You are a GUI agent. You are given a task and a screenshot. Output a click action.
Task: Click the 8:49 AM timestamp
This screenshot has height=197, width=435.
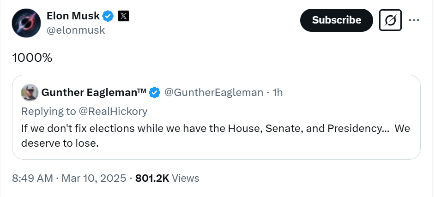click(x=32, y=178)
